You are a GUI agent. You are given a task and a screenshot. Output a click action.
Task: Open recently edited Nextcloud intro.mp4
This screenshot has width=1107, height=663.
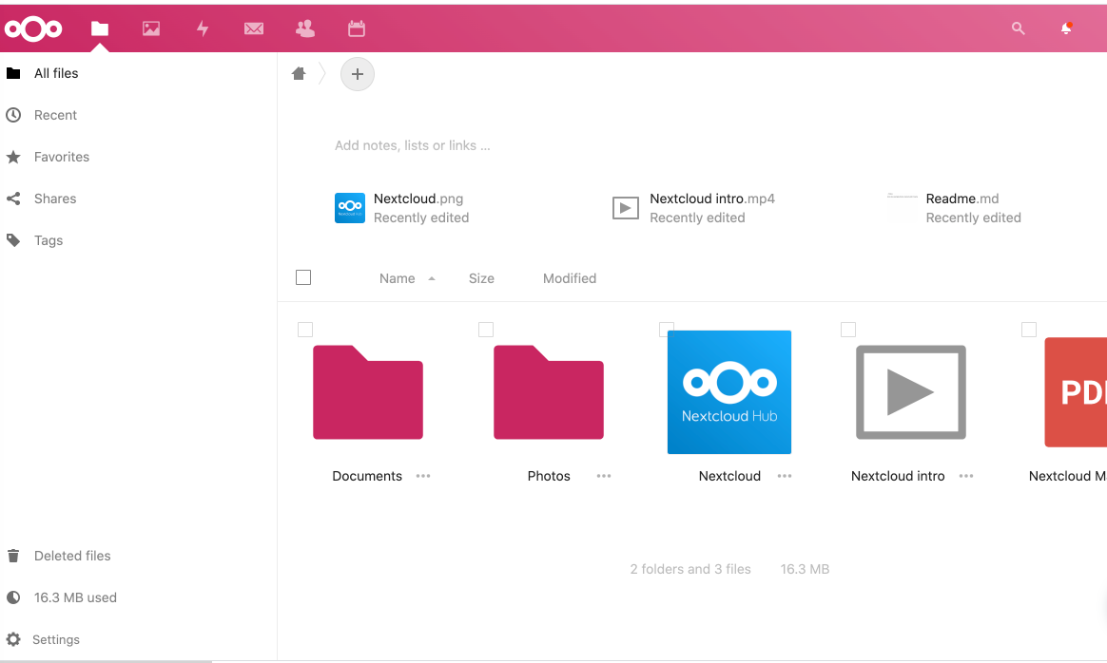(693, 208)
